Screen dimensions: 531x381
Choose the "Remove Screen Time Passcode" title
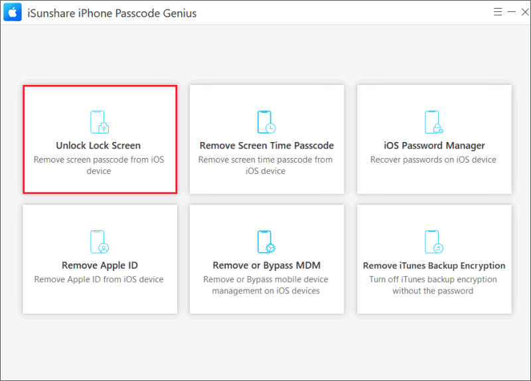267,145
